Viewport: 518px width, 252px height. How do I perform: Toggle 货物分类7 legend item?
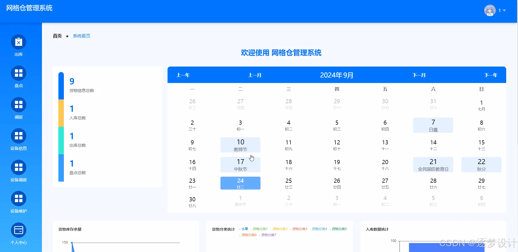coord(268,235)
